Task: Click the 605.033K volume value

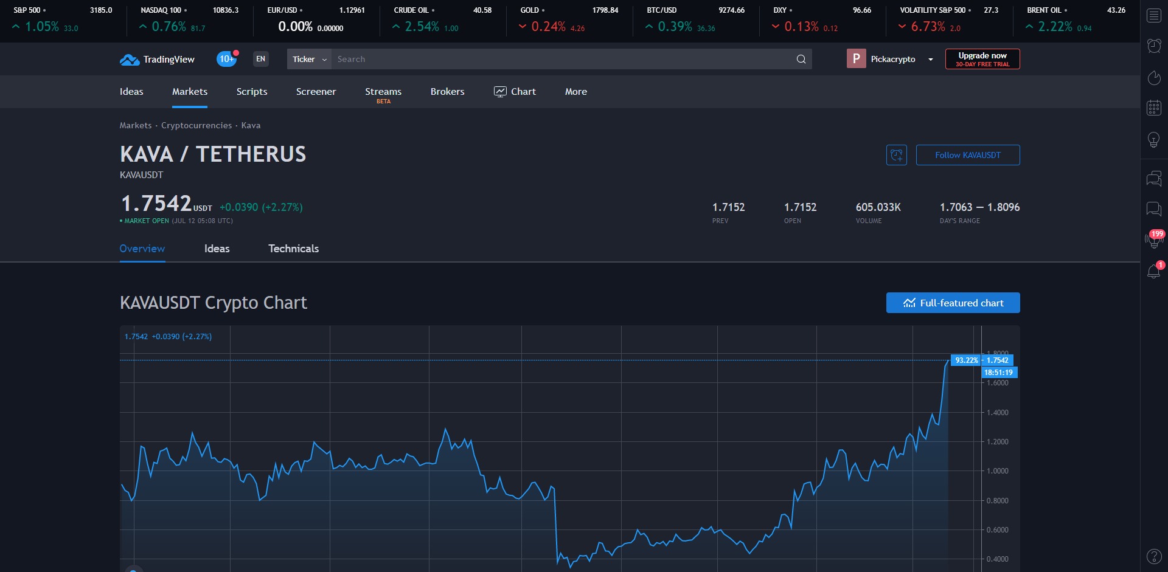Action: tap(878, 207)
